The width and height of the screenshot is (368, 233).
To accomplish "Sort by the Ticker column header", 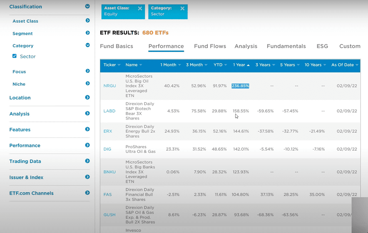I will (112, 65).
